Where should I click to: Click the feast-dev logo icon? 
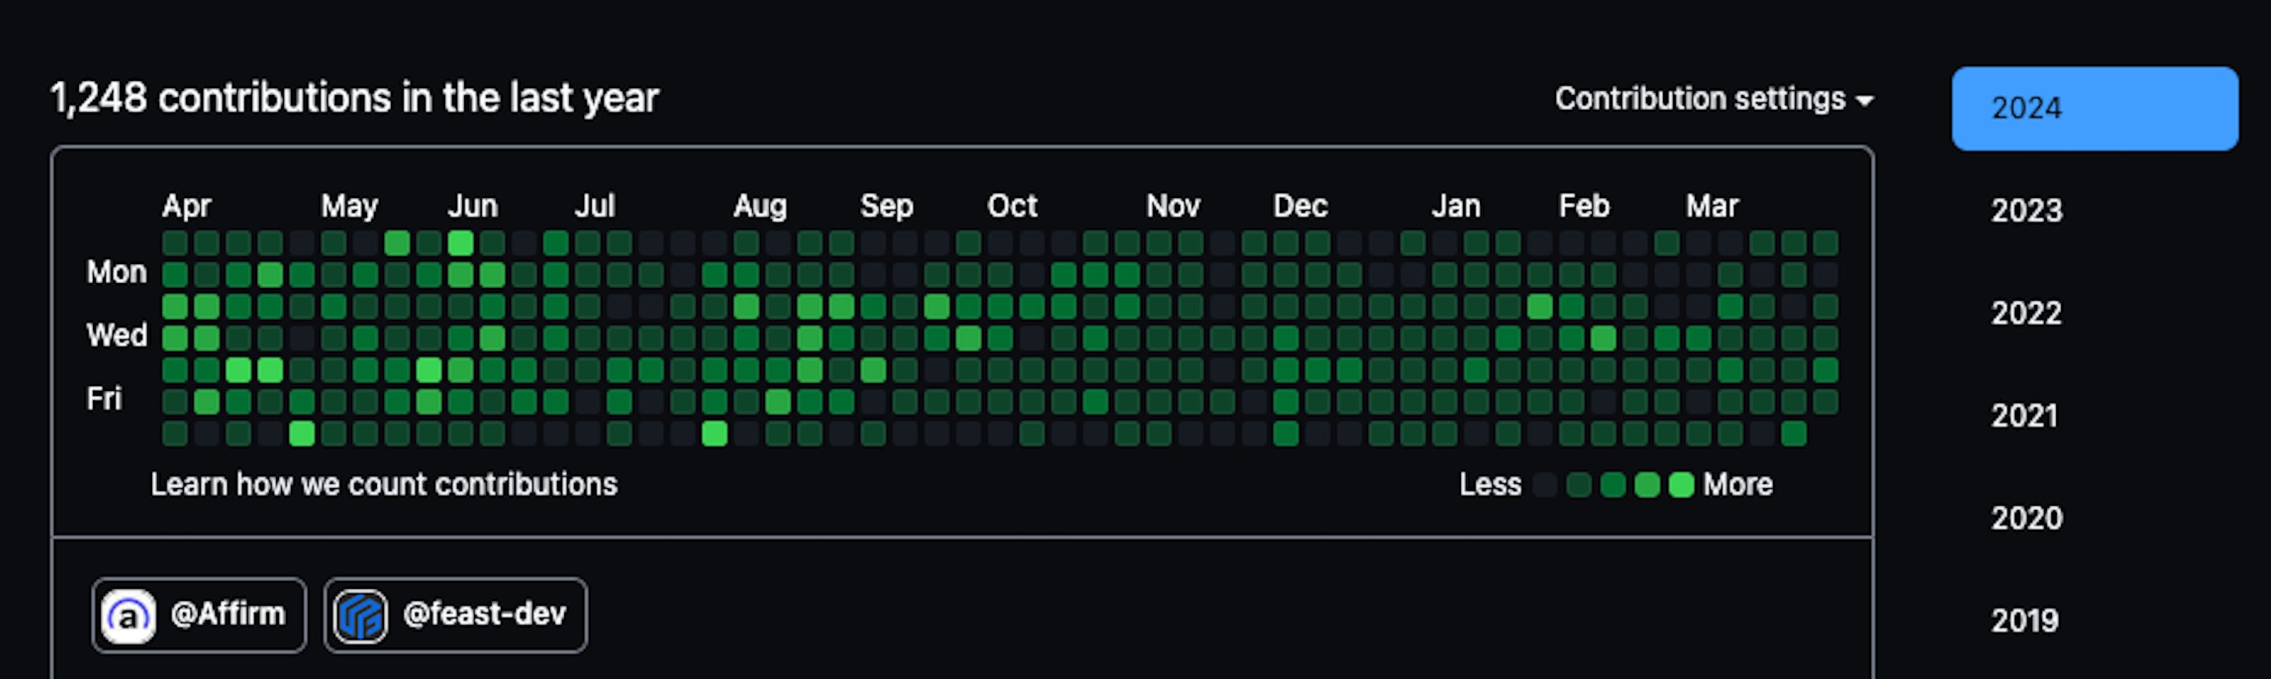click(x=361, y=616)
